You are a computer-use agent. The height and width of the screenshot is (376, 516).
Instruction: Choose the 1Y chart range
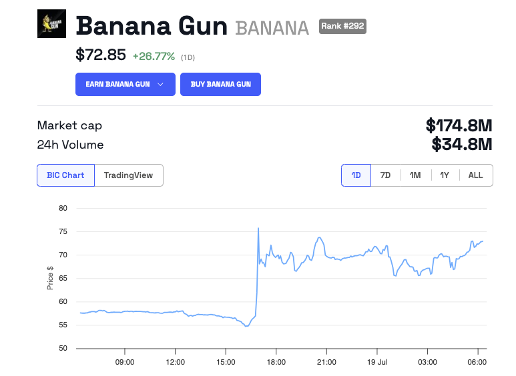[445, 175]
